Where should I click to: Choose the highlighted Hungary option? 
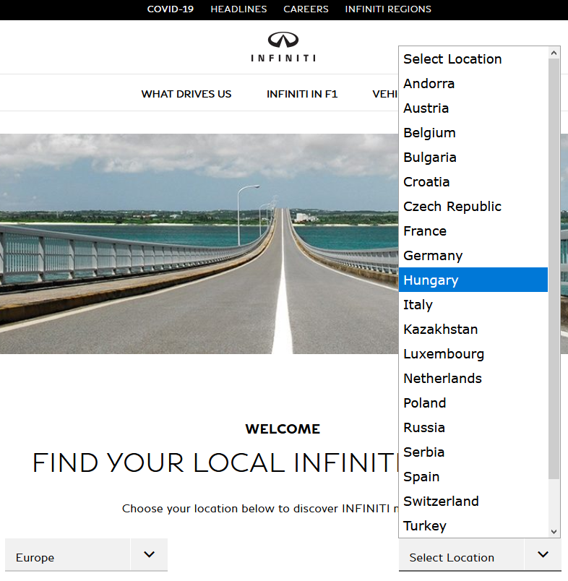(x=473, y=280)
